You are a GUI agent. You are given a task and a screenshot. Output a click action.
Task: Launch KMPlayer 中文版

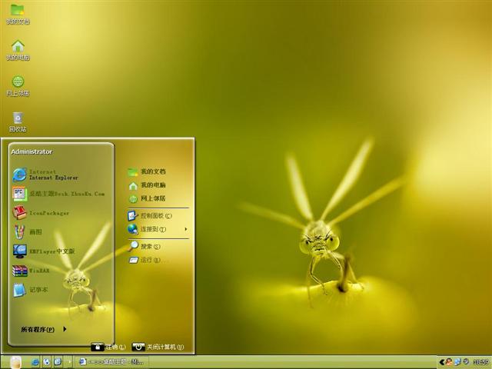pos(44,251)
